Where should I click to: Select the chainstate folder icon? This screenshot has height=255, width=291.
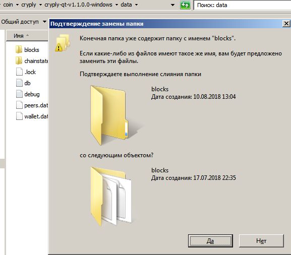point(19,61)
